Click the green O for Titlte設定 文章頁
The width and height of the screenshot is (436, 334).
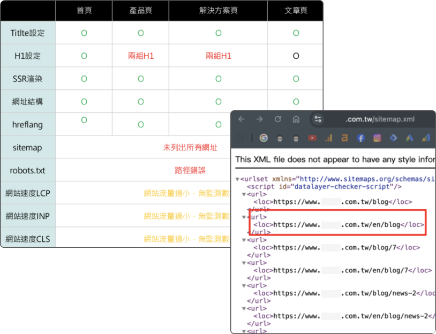click(x=296, y=33)
